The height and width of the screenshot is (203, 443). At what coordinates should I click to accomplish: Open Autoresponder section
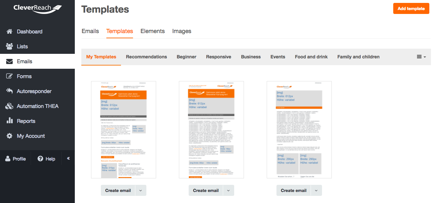click(x=37, y=91)
